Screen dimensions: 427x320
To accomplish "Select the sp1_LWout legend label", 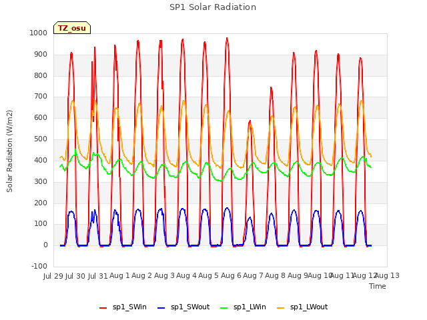I will pyautogui.click(x=309, y=307).
